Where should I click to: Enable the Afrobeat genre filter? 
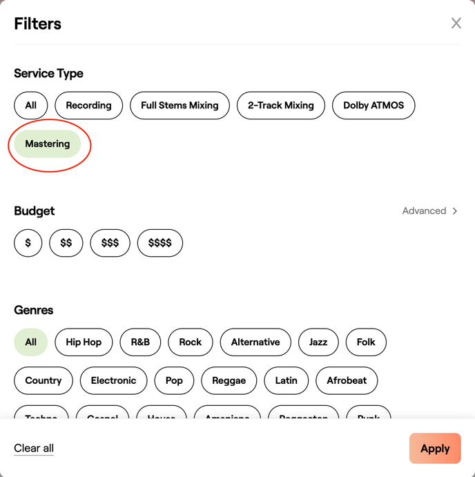click(347, 381)
